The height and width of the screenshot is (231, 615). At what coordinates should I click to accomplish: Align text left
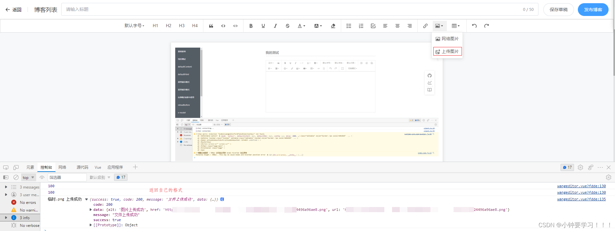[385, 26]
